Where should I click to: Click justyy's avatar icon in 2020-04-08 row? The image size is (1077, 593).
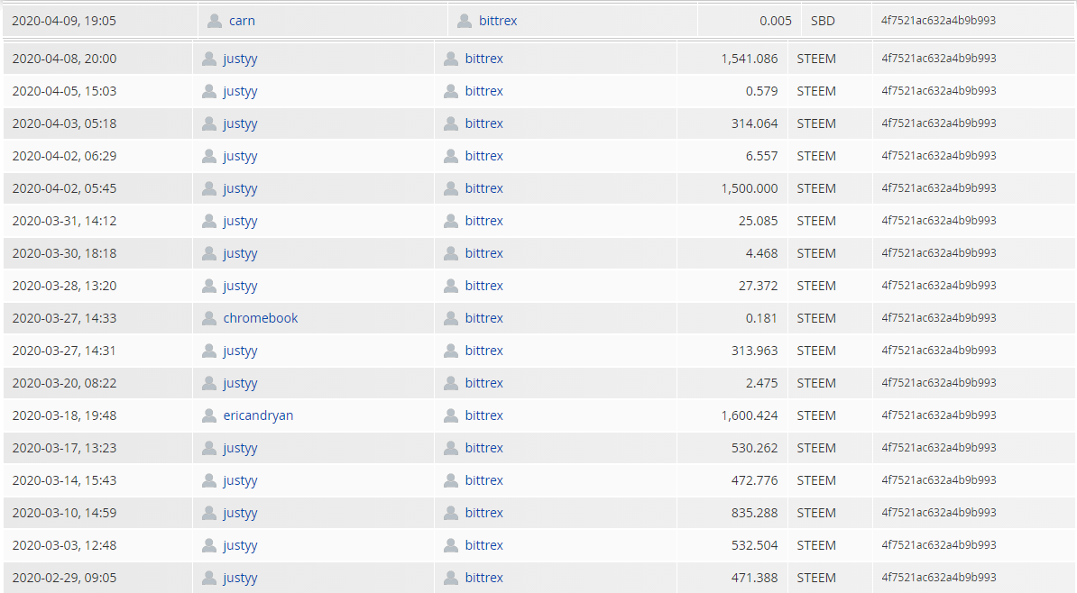click(x=209, y=59)
